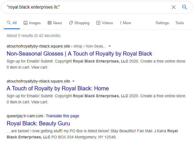Click the Images tab picture icon
The width and height of the screenshot is (193, 147).
[25, 23]
